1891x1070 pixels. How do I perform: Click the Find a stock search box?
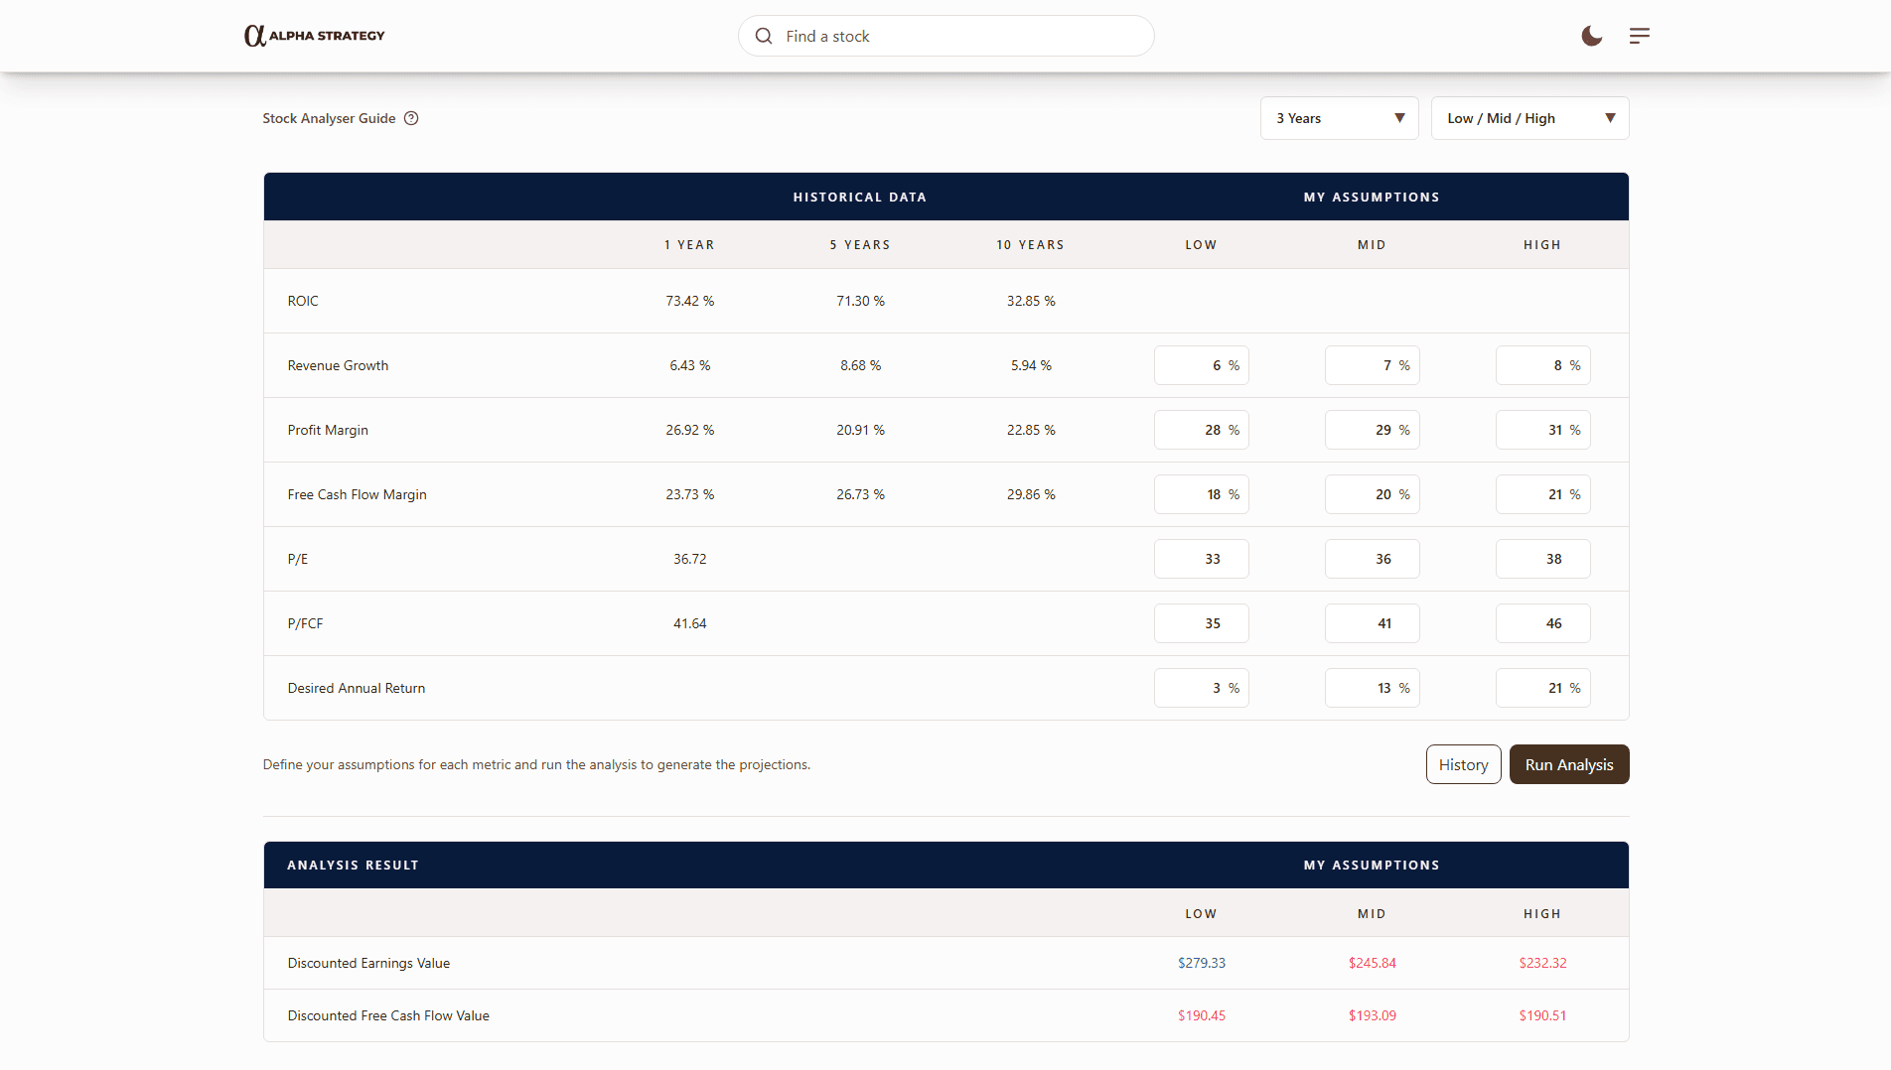point(945,36)
